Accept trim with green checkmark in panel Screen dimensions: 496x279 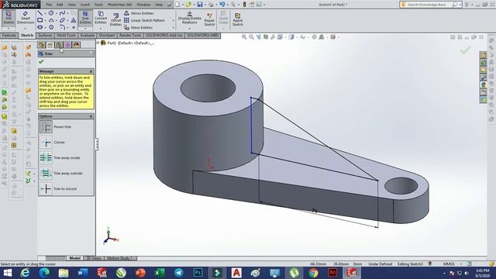click(41, 62)
